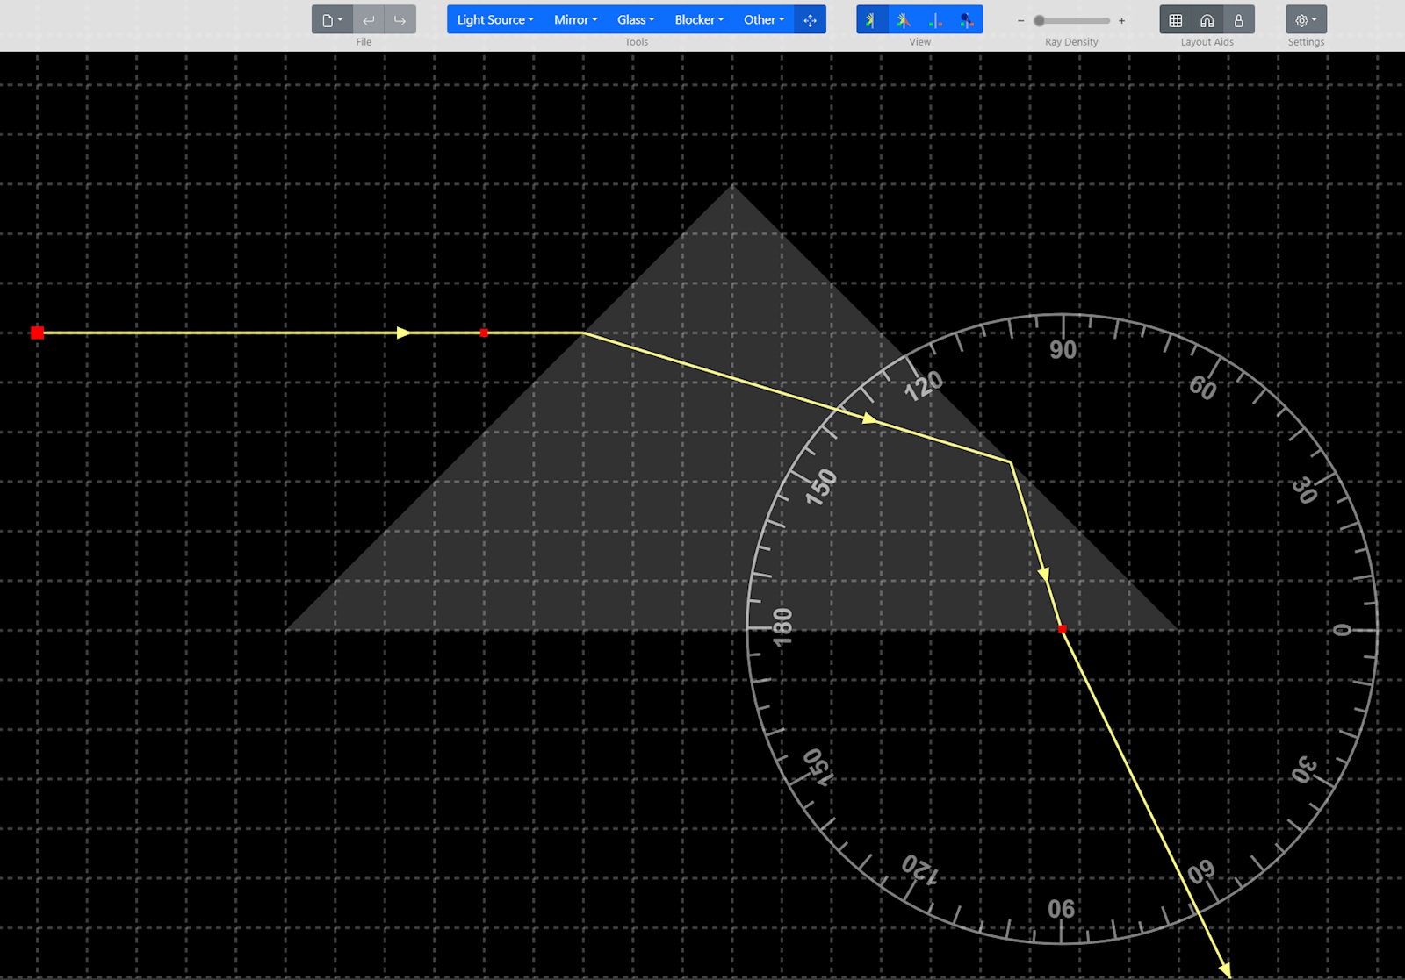Viewport: 1405px width, 980px height.
Task: Increase ray density with plus button
Action: coord(1121,20)
